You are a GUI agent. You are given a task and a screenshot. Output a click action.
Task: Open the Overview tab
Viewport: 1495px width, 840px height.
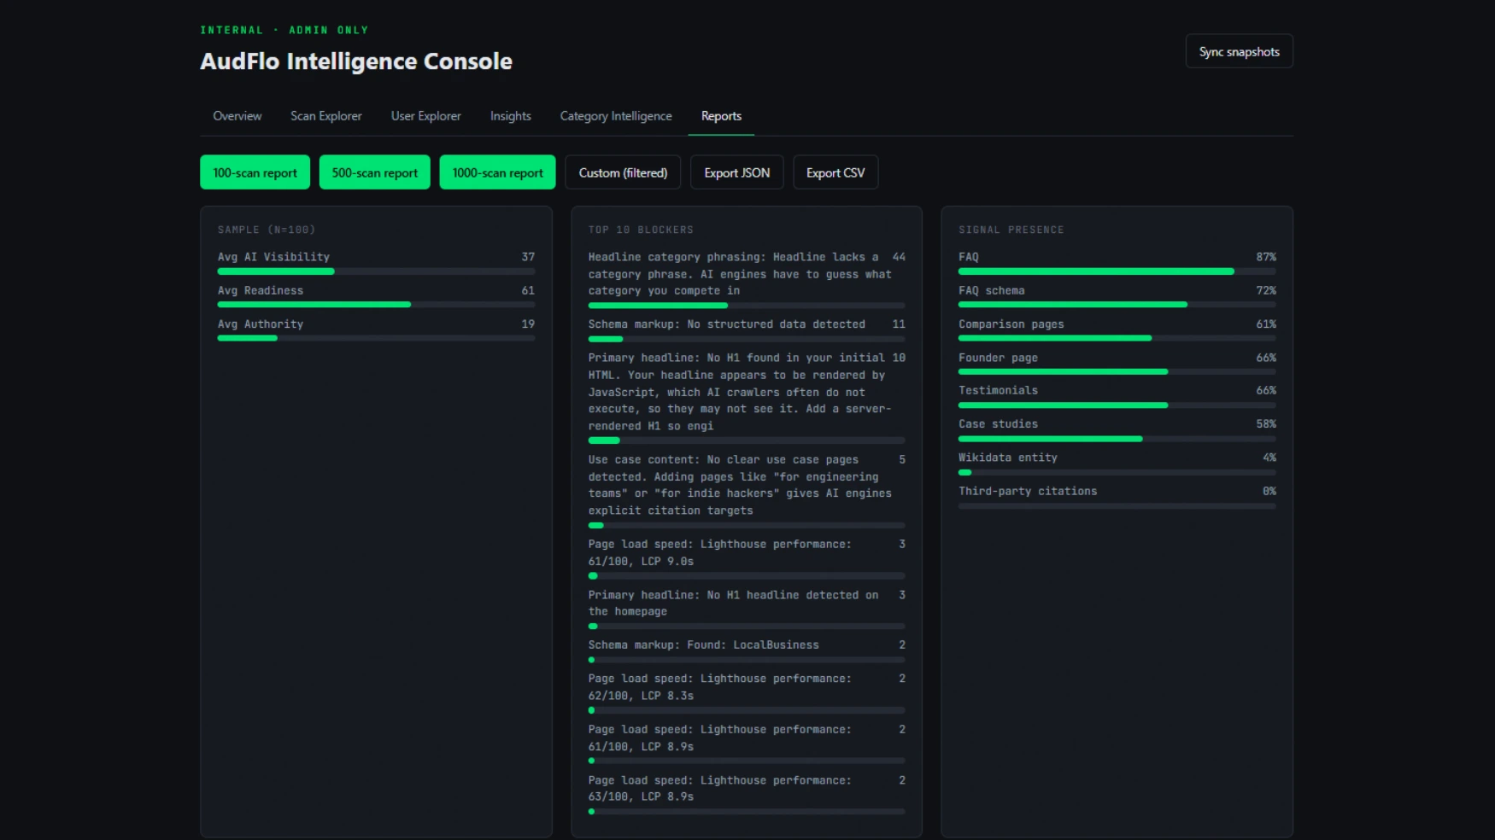coord(237,116)
